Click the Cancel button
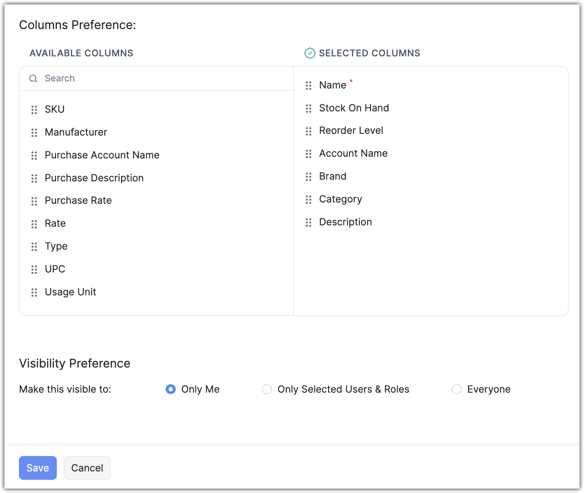Viewport: 584px width, 493px height. (87, 468)
